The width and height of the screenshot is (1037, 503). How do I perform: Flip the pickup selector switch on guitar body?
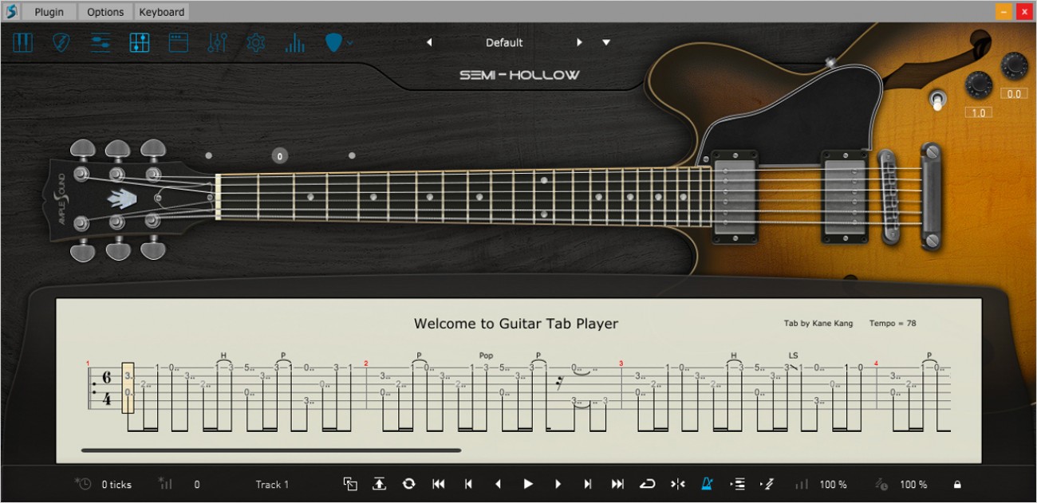[x=938, y=100]
